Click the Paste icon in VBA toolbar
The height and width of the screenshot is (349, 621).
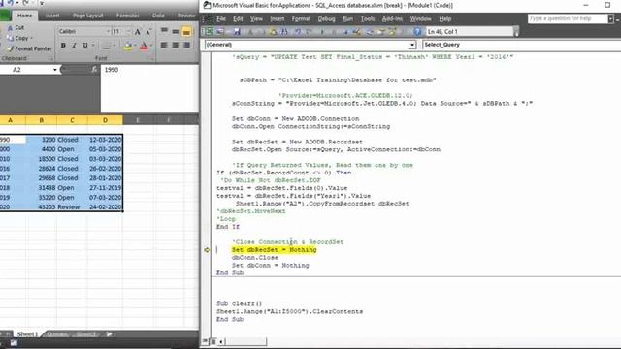point(273,32)
